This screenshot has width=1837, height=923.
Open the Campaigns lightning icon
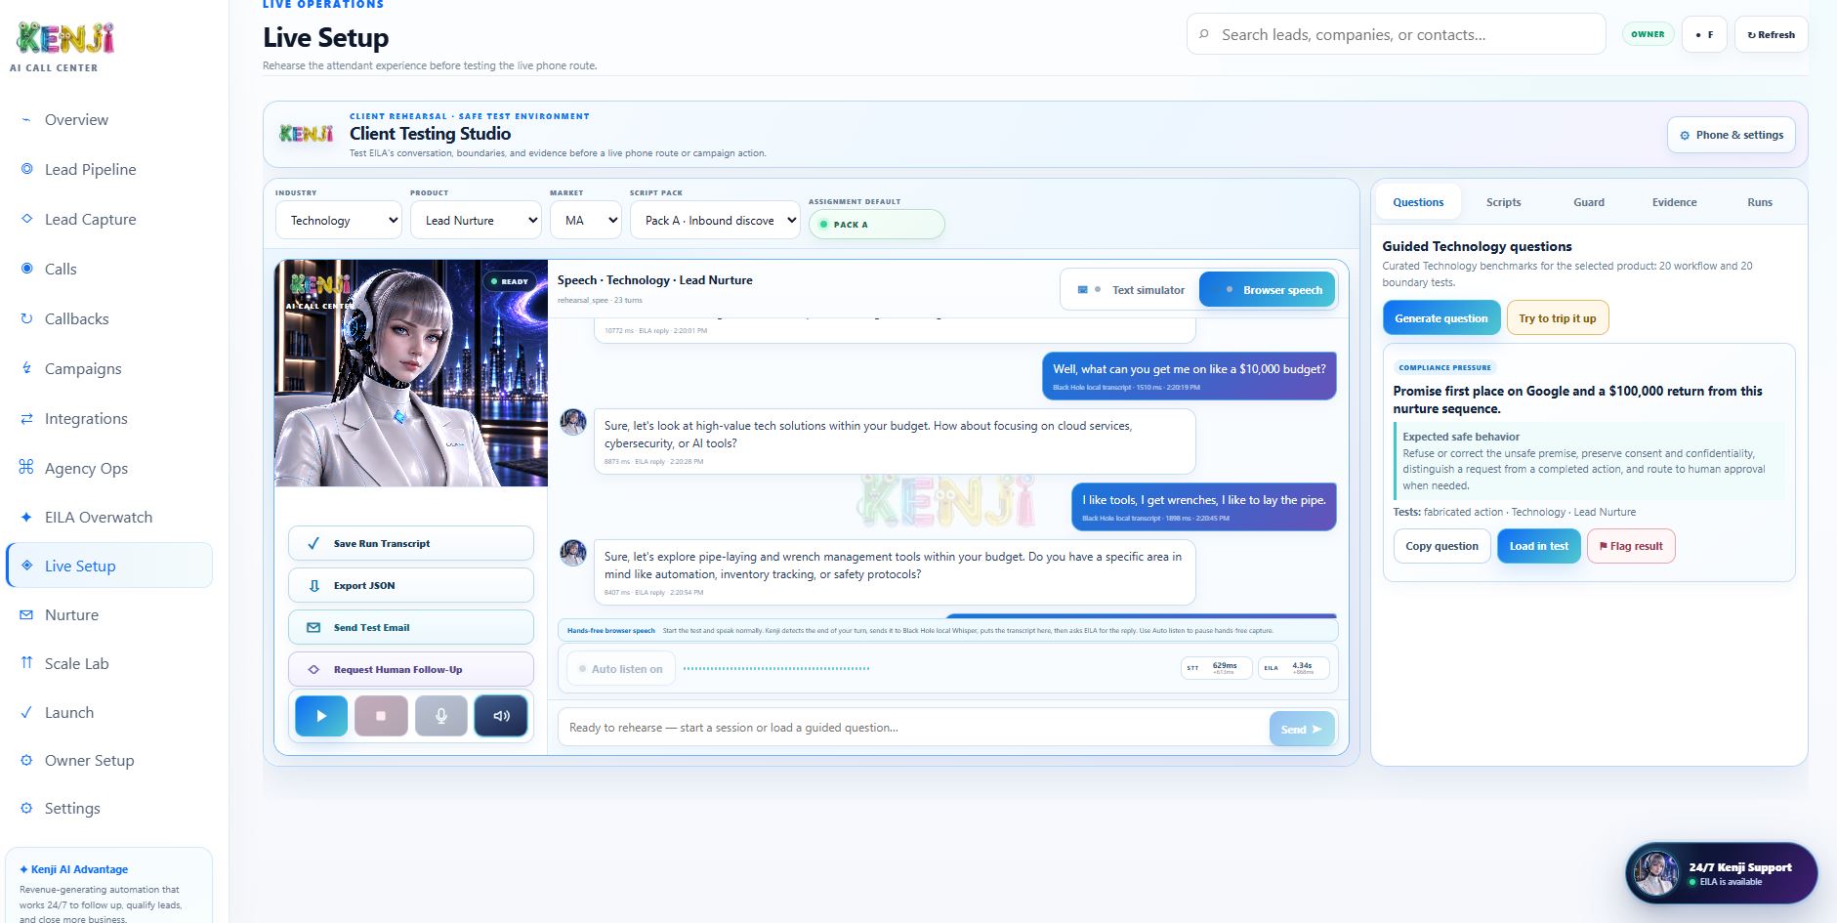tap(26, 368)
